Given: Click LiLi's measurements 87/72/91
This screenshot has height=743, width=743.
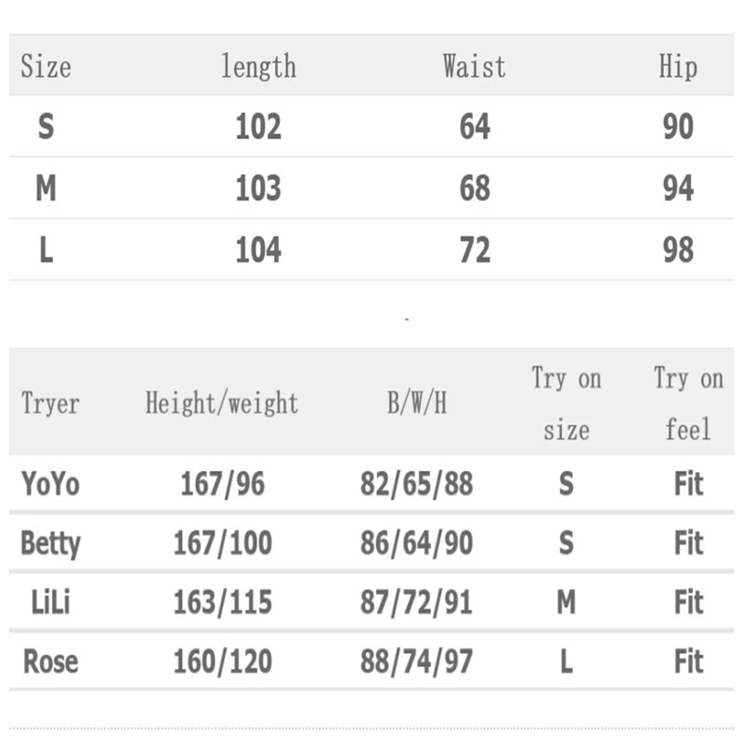Looking at the screenshot, I should coord(416,602).
